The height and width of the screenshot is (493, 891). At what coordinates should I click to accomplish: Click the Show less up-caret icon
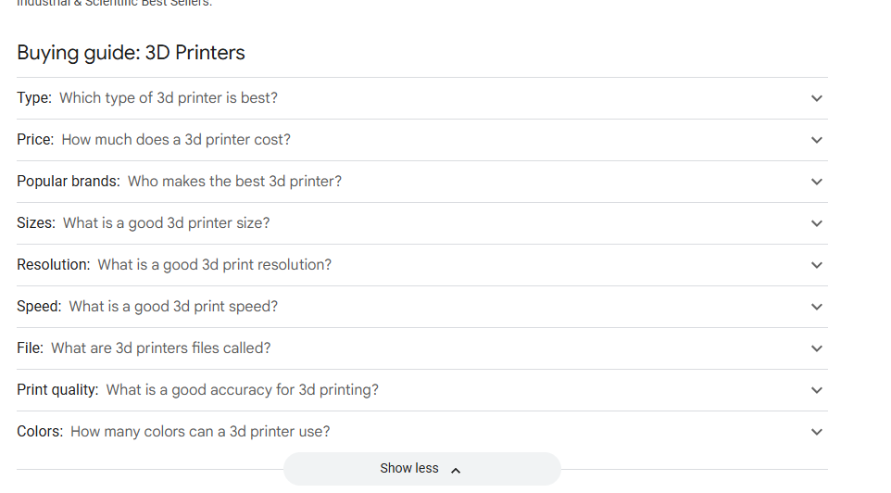pos(455,470)
